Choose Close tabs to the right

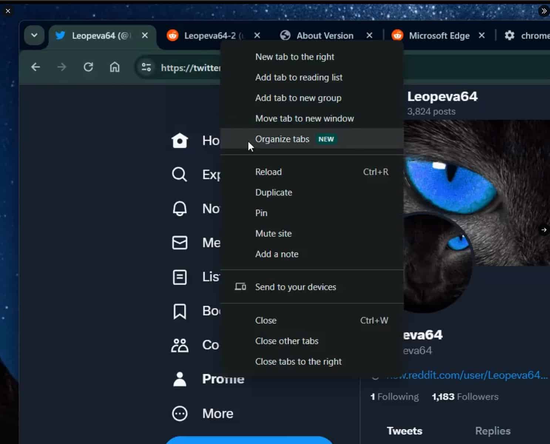click(312, 361)
